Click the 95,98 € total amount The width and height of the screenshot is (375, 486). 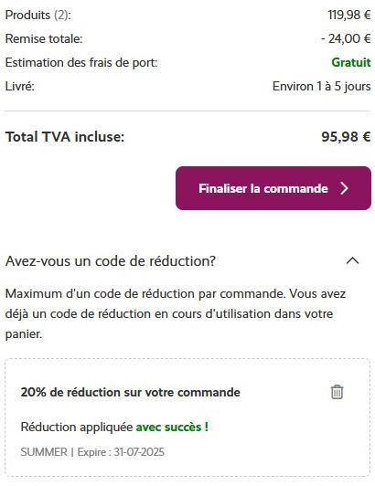click(346, 137)
